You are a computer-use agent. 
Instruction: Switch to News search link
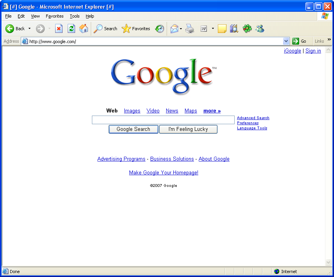172,111
